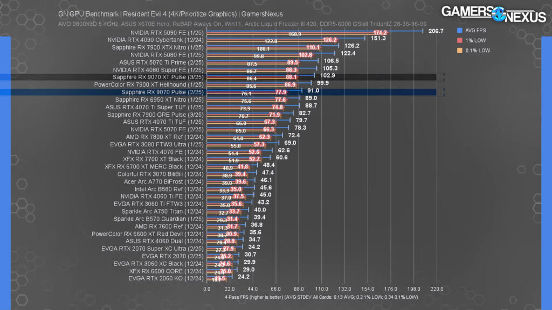Screen dimensions: 552x310
Task: Click the test bench subtitle starting with AMD 9800X3D
Action: [242, 24]
